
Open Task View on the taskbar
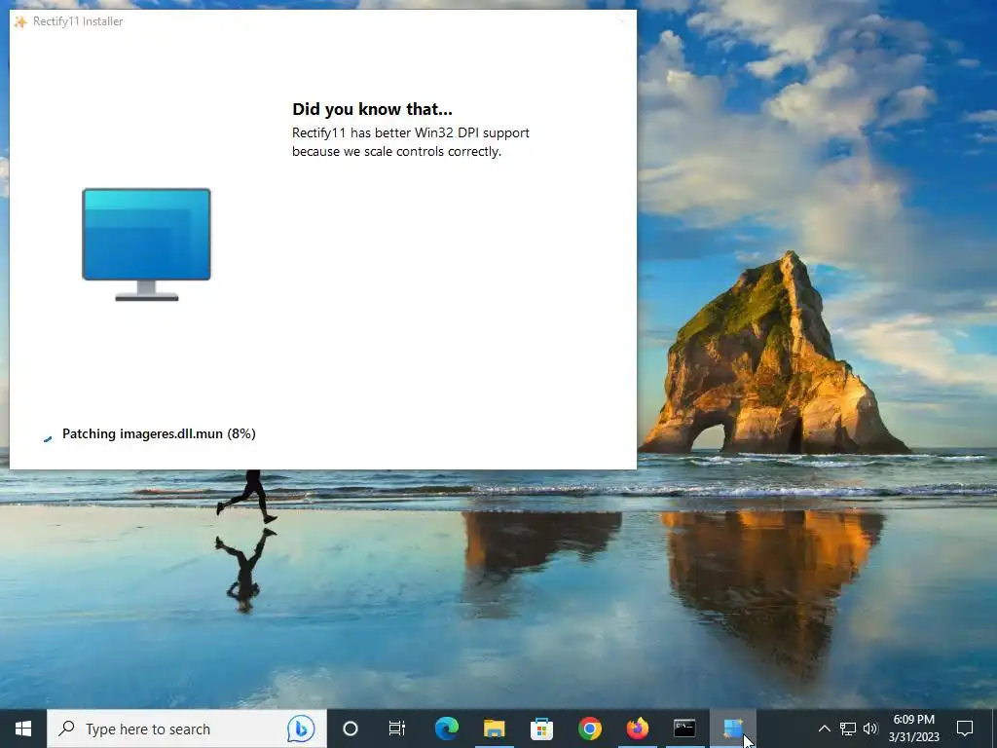tap(397, 729)
